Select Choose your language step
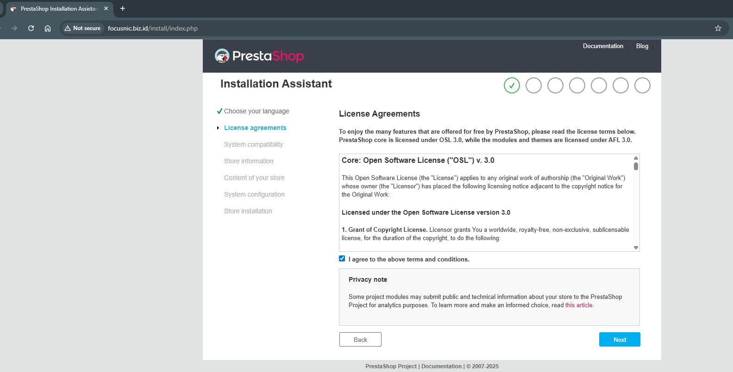 257,111
